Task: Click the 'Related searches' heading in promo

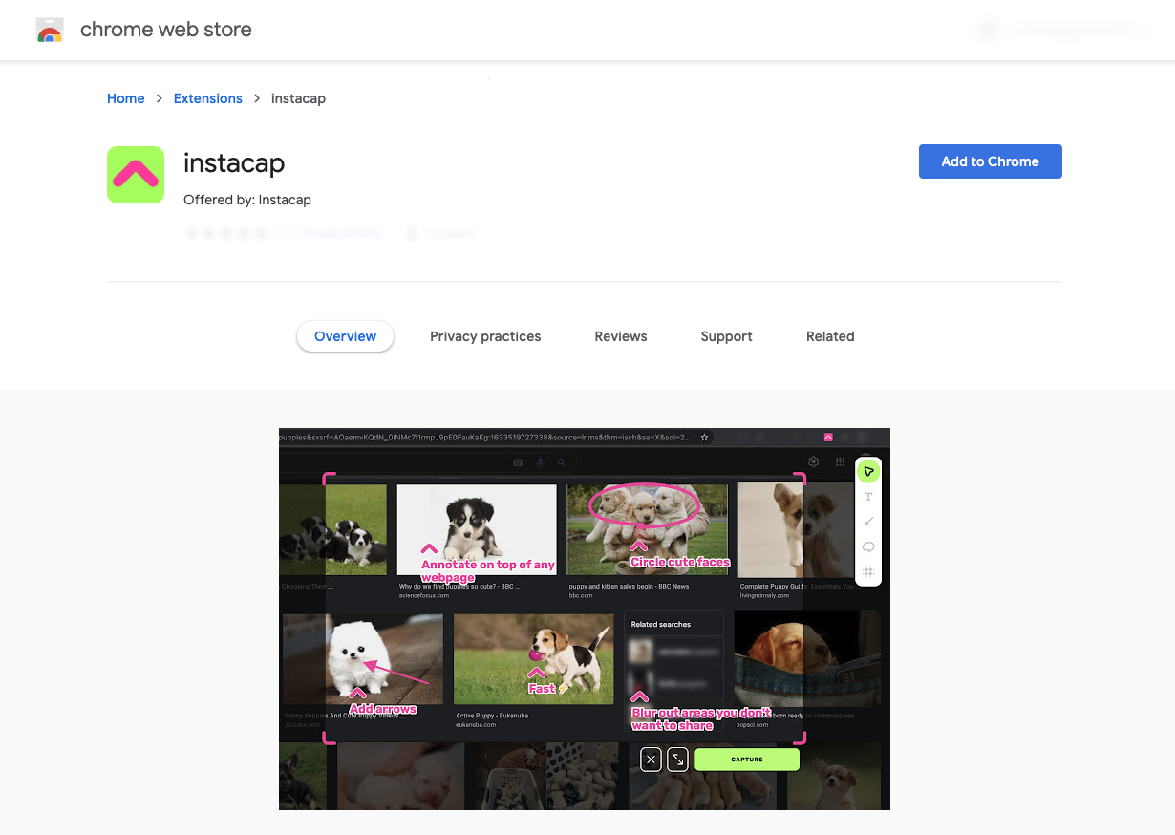Action: [x=661, y=624]
